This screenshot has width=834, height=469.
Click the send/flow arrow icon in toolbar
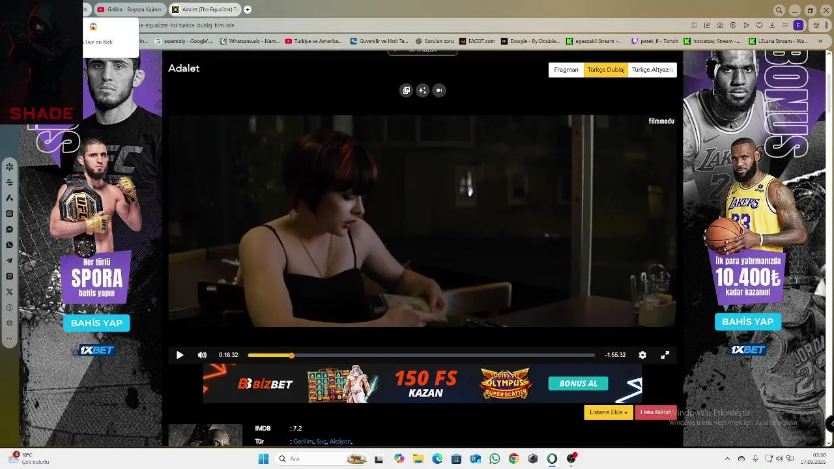(x=746, y=25)
